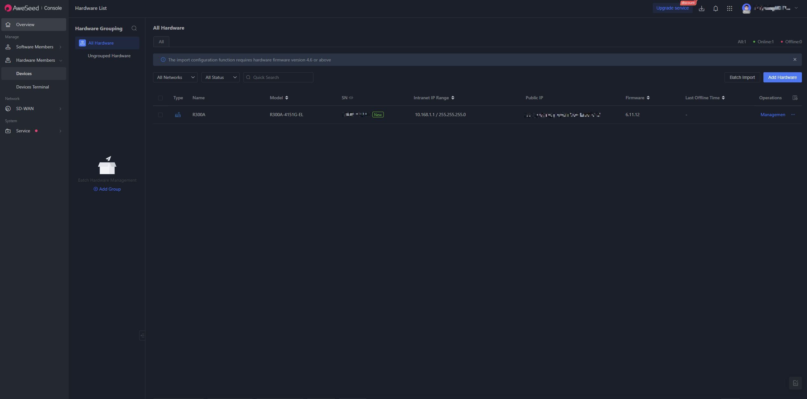The image size is (807, 399).
Task: Click the Offline:0 status count
Action: (x=791, y=42)
